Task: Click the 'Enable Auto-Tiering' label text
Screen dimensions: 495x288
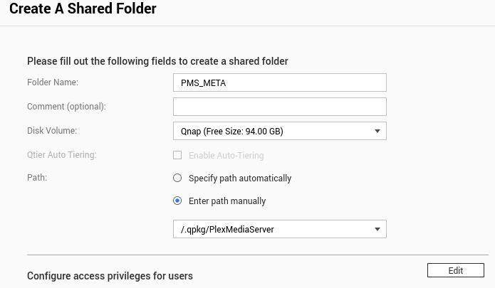Action: (x=226, y=155)
